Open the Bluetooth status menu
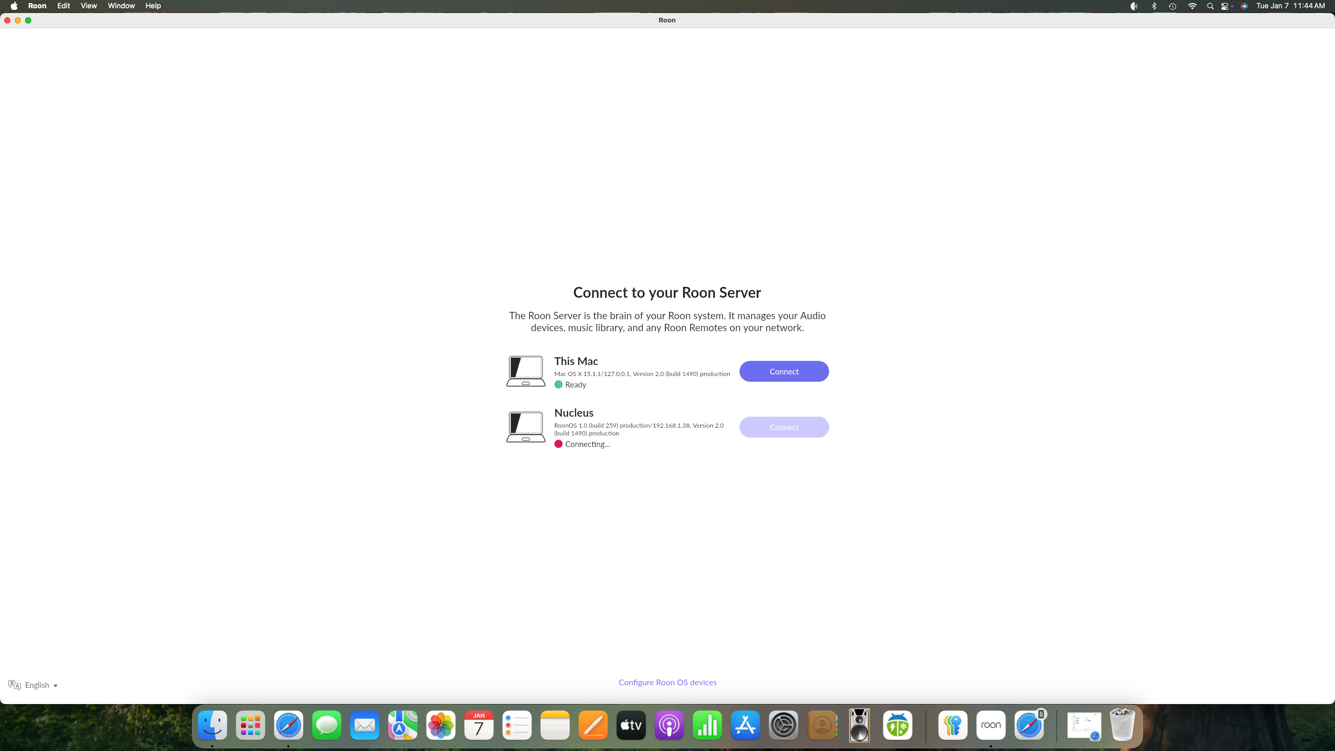This screenshot has height=751, width=1335. coord(1154,6)
